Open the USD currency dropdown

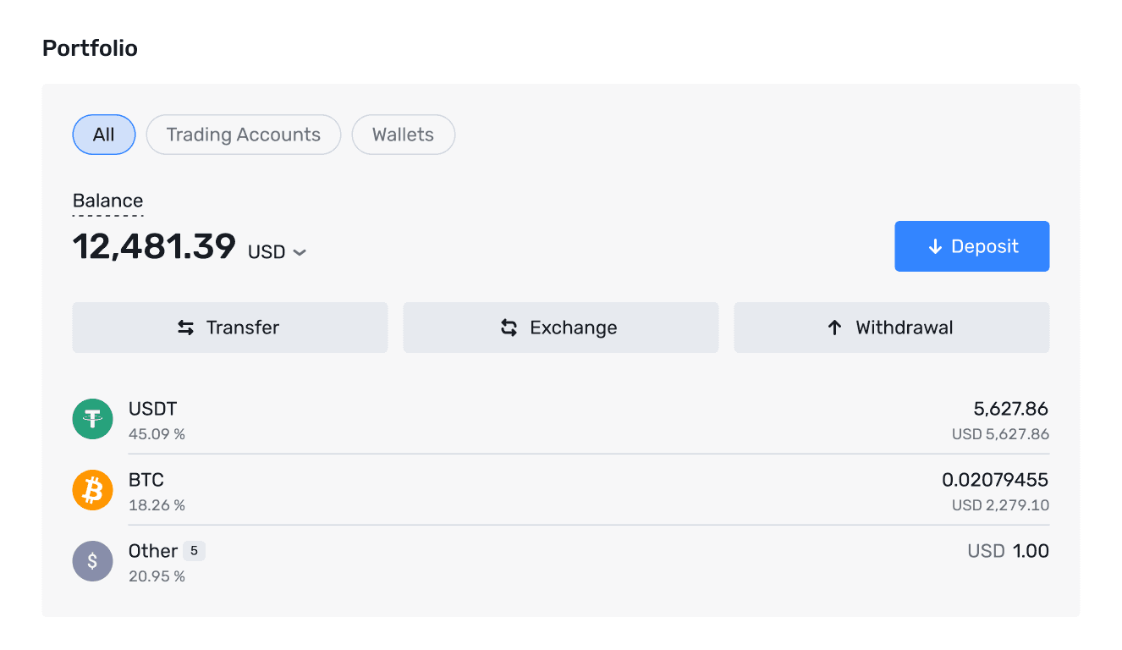coord(277,251)
